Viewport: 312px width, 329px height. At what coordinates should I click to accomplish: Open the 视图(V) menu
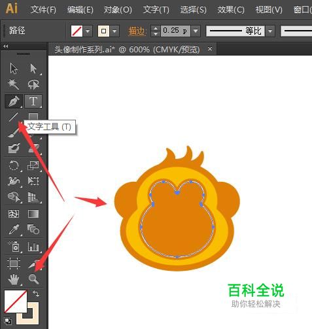(x=269, y=10)
